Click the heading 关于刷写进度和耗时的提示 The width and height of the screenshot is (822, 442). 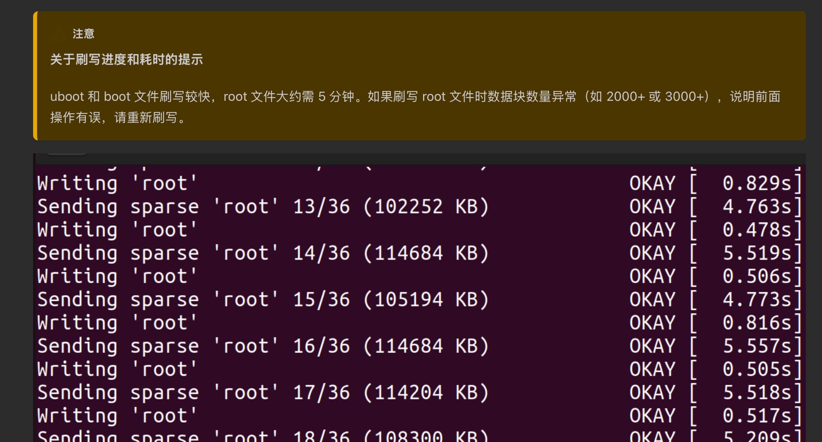126,59
